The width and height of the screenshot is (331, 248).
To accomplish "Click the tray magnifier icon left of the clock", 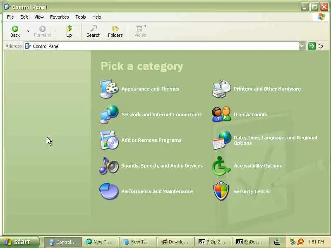I will (x=300, y=241).
